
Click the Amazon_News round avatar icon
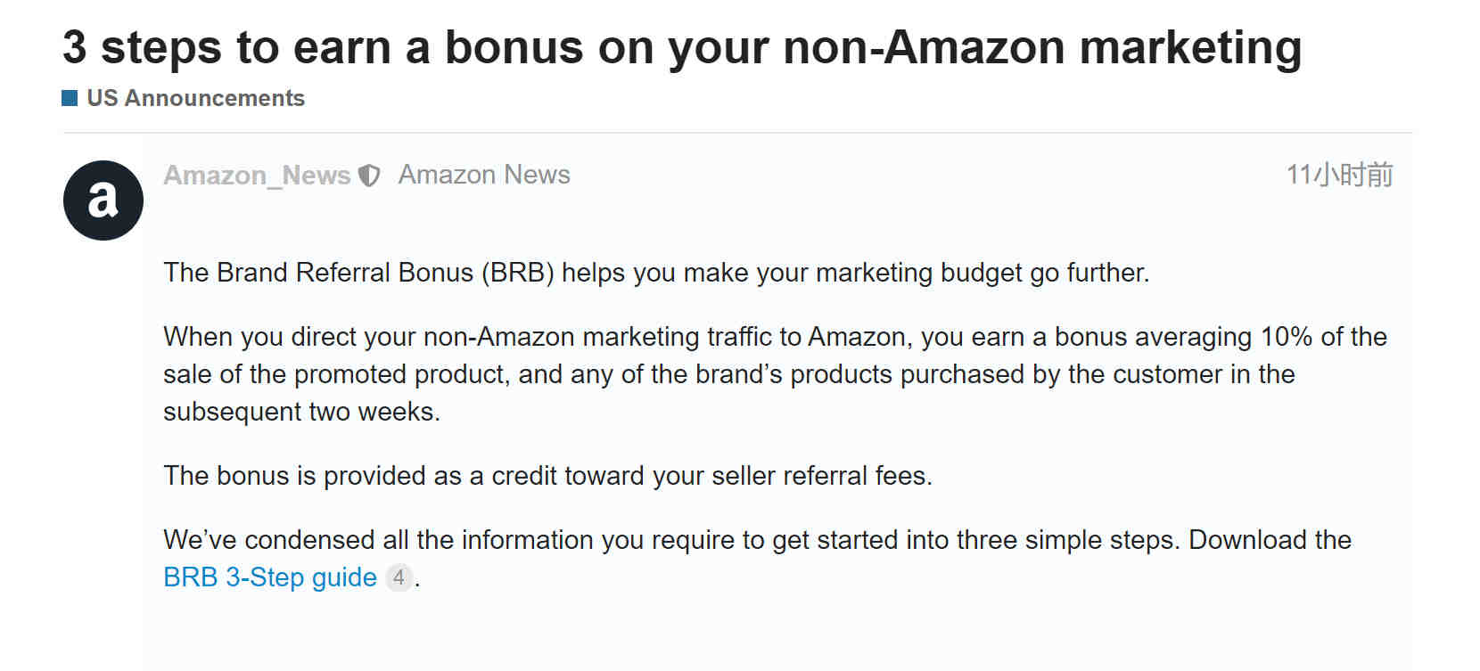103,200
